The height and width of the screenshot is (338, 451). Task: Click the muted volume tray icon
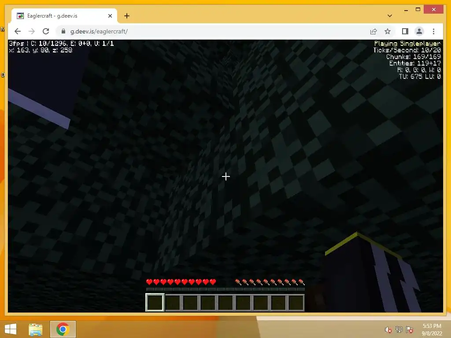(388, 330)
